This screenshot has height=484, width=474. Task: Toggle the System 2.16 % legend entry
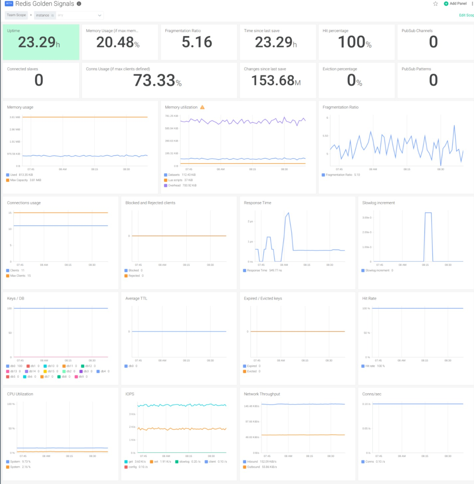pos(18,467)
